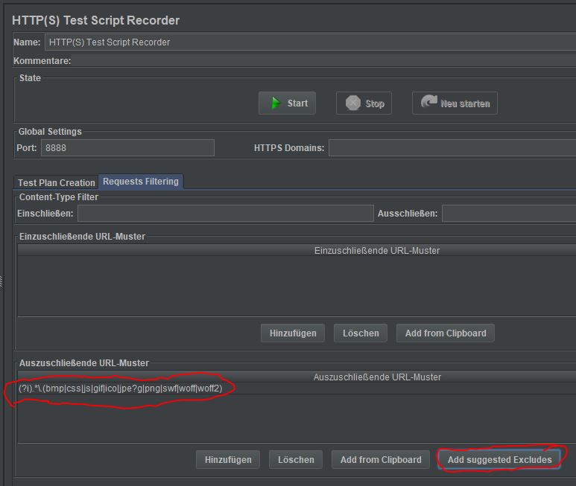Click the green Start play icon

(x=276, y=103)
